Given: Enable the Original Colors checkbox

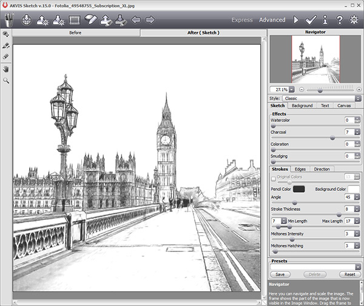Looking at the screenshot, I should tap(274, 179).
